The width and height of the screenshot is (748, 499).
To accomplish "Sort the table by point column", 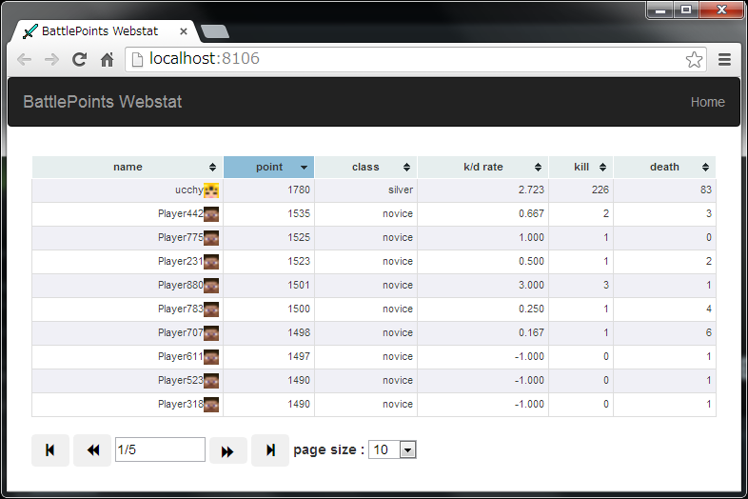I will coord(269,167).
